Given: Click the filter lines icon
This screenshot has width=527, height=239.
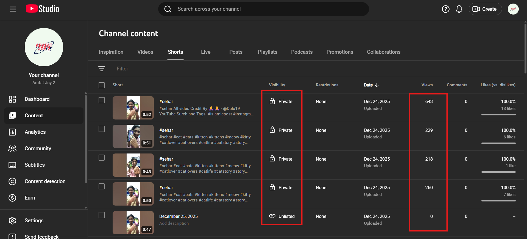Looking at the screenshot, I should tap(102, 69).
